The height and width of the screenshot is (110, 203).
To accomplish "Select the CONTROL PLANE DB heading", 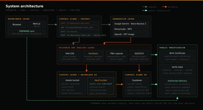I will [136, 75].
